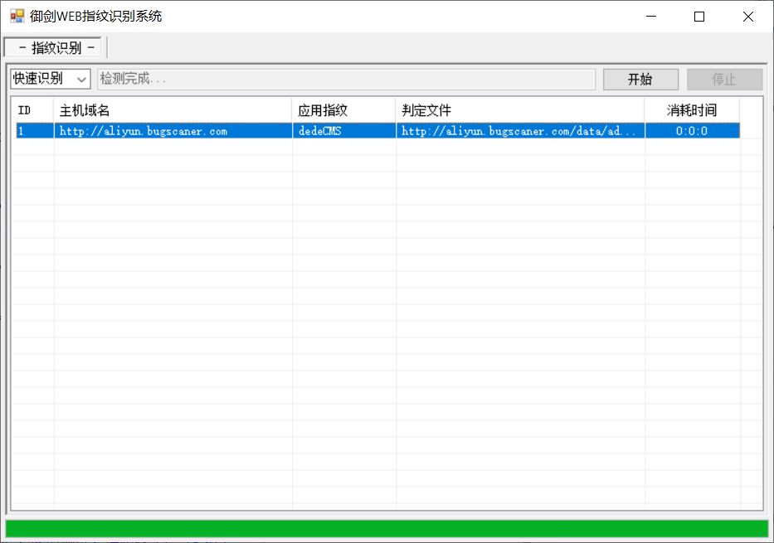Click the 开始 button
The height and width of the screenshot is (543, 774).
[640, 79]
